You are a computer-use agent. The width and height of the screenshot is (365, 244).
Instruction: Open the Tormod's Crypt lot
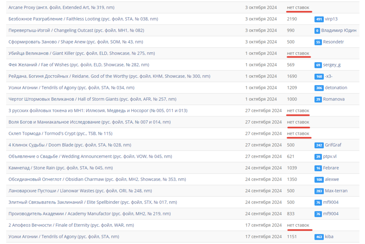[x=60, y=133]
